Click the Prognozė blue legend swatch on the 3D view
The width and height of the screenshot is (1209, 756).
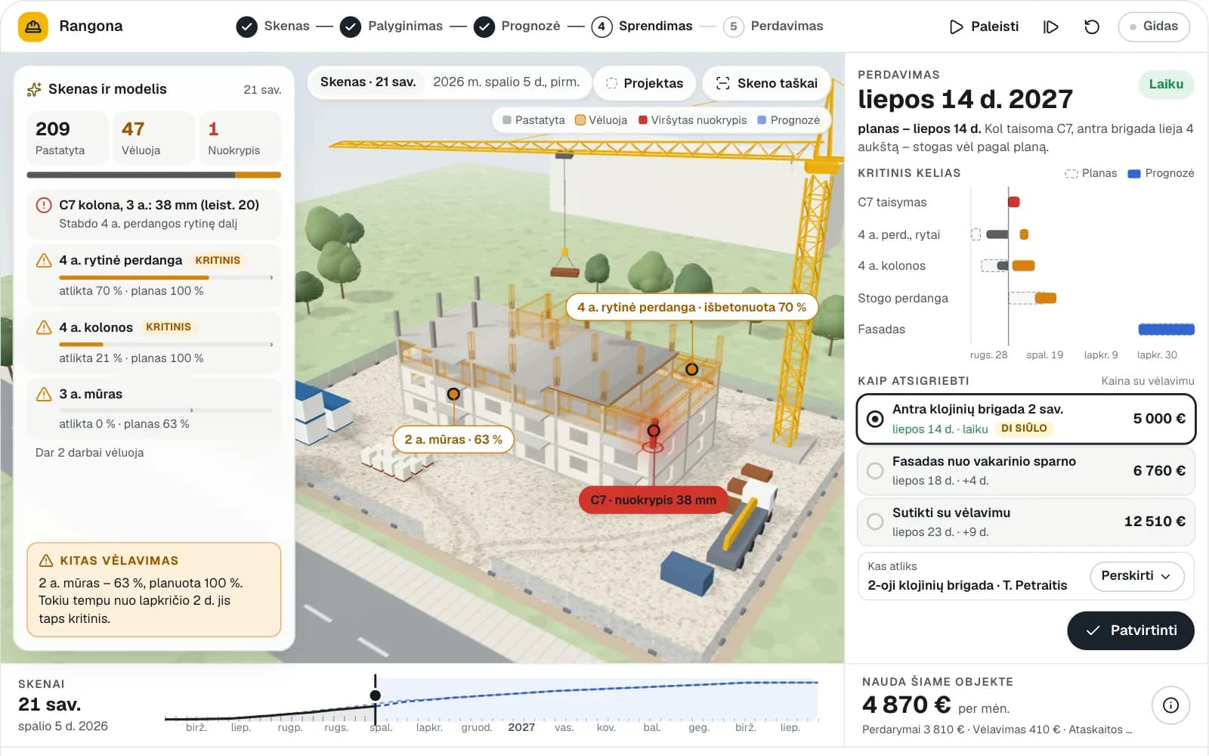pyautogui.click(x=762, y=120)
